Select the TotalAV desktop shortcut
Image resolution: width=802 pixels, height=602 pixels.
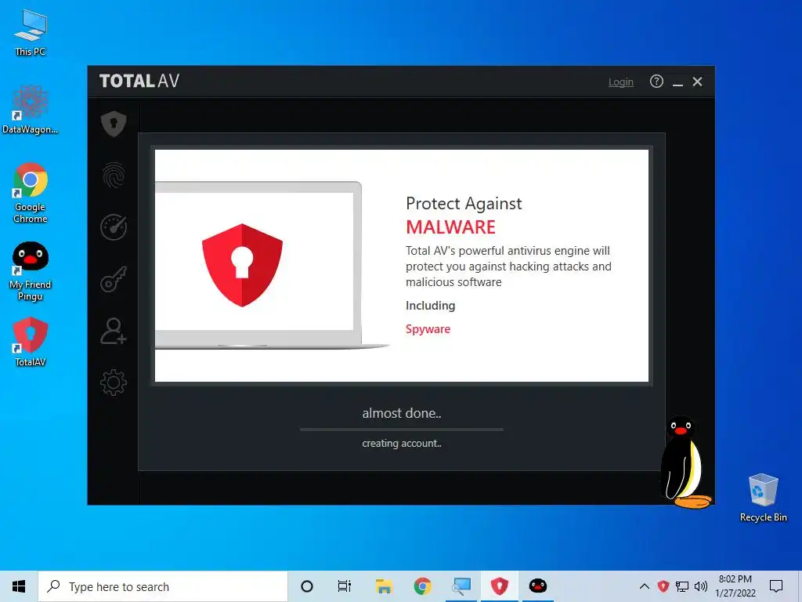coord(31,343)
